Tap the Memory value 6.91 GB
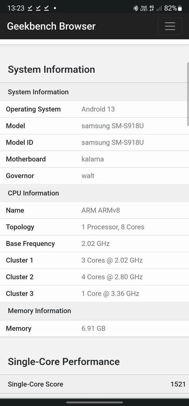 pyautogui.click(x=93, y=329)
